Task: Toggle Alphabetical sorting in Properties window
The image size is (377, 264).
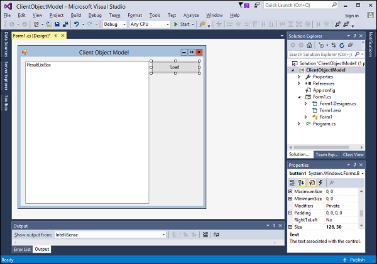Action: point(301,182)
